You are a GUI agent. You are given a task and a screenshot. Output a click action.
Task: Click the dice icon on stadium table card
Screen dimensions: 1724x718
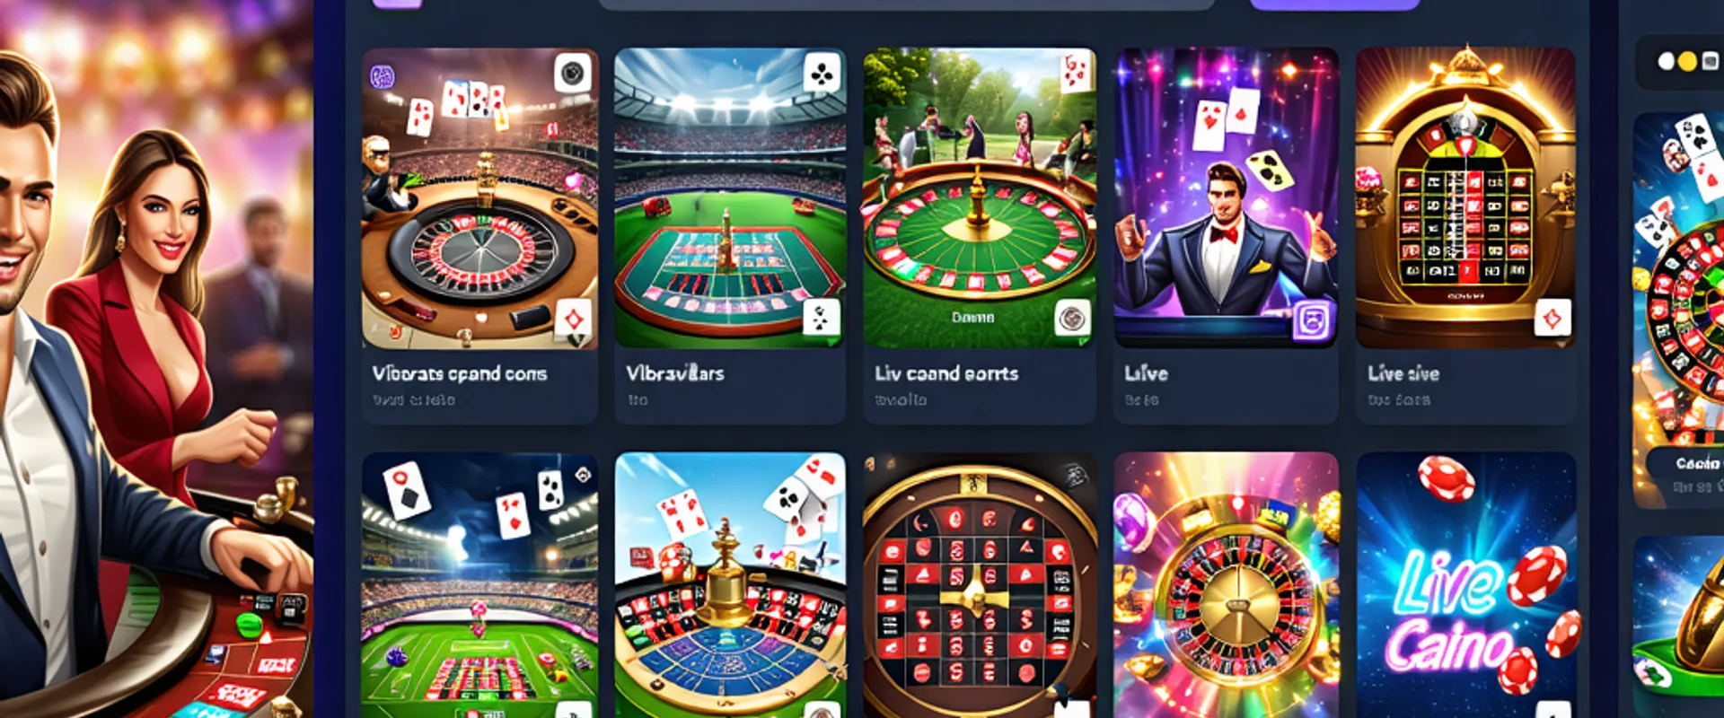[821, 318]
